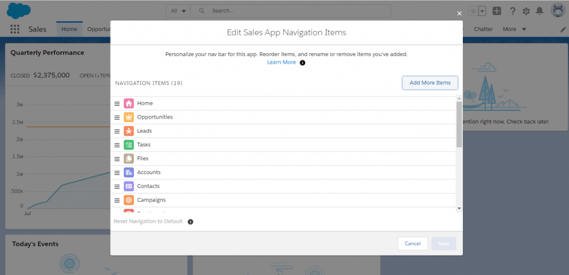The height and width of the screenshot is (275, 569).
Task: Click the Today's Events heading
Action: [x=35, y=245]
